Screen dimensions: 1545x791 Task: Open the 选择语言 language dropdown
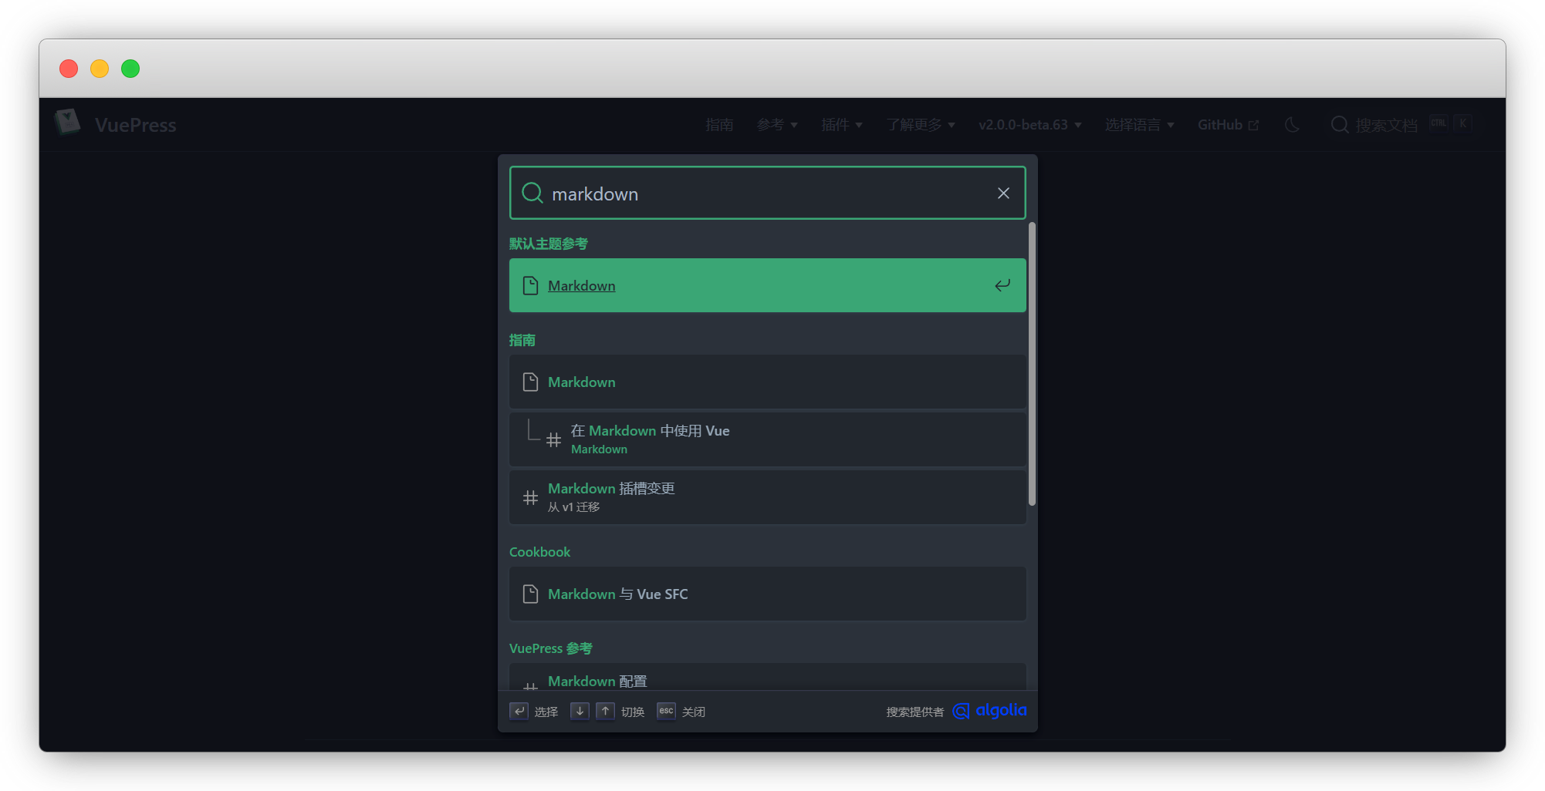1140,124
